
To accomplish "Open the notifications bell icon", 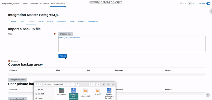I will click(x=181, y=3).
